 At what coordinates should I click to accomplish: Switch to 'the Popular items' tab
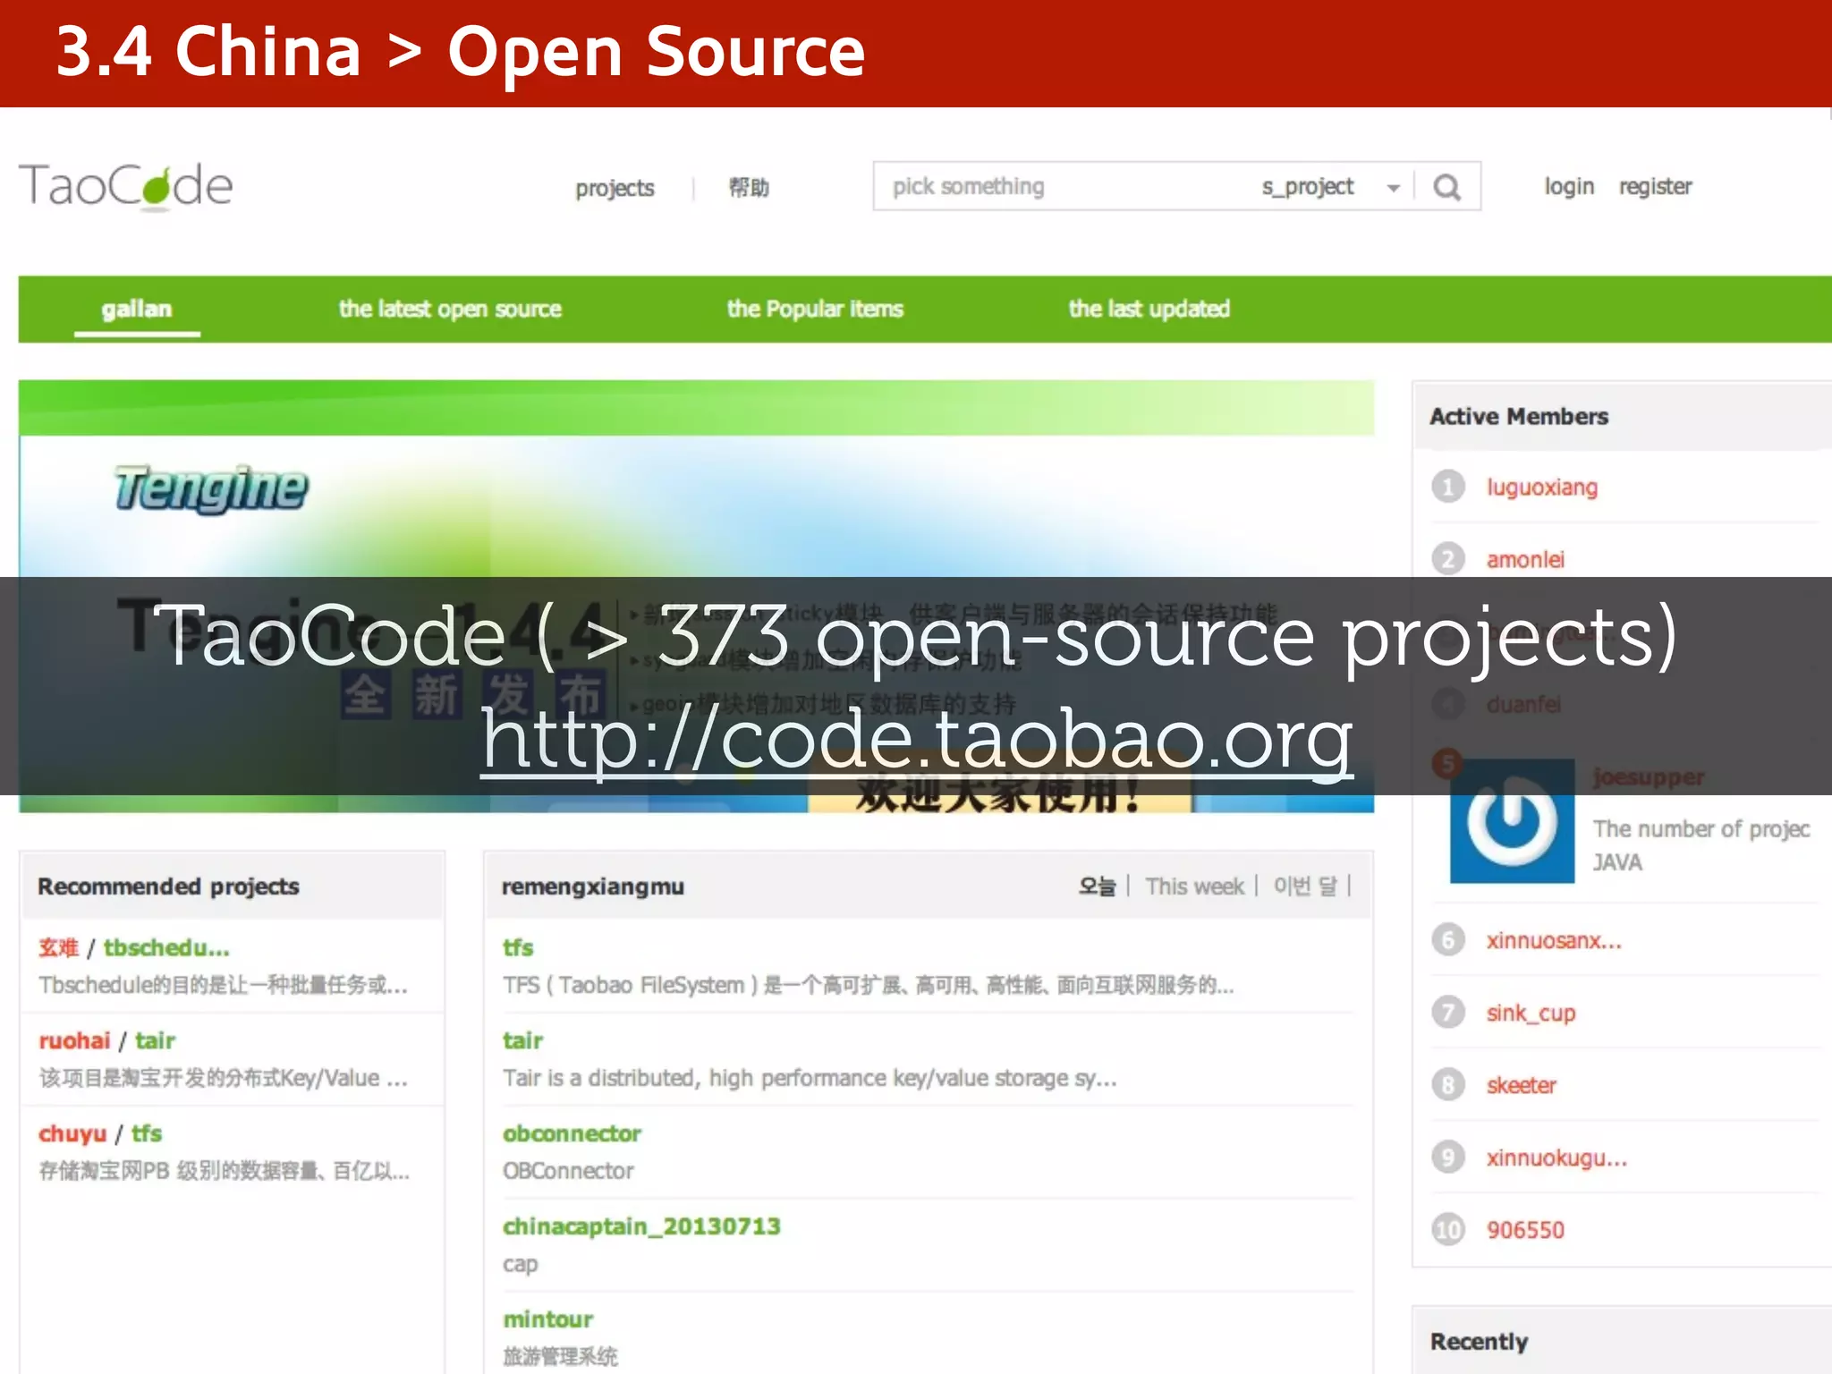coord(815,309)
